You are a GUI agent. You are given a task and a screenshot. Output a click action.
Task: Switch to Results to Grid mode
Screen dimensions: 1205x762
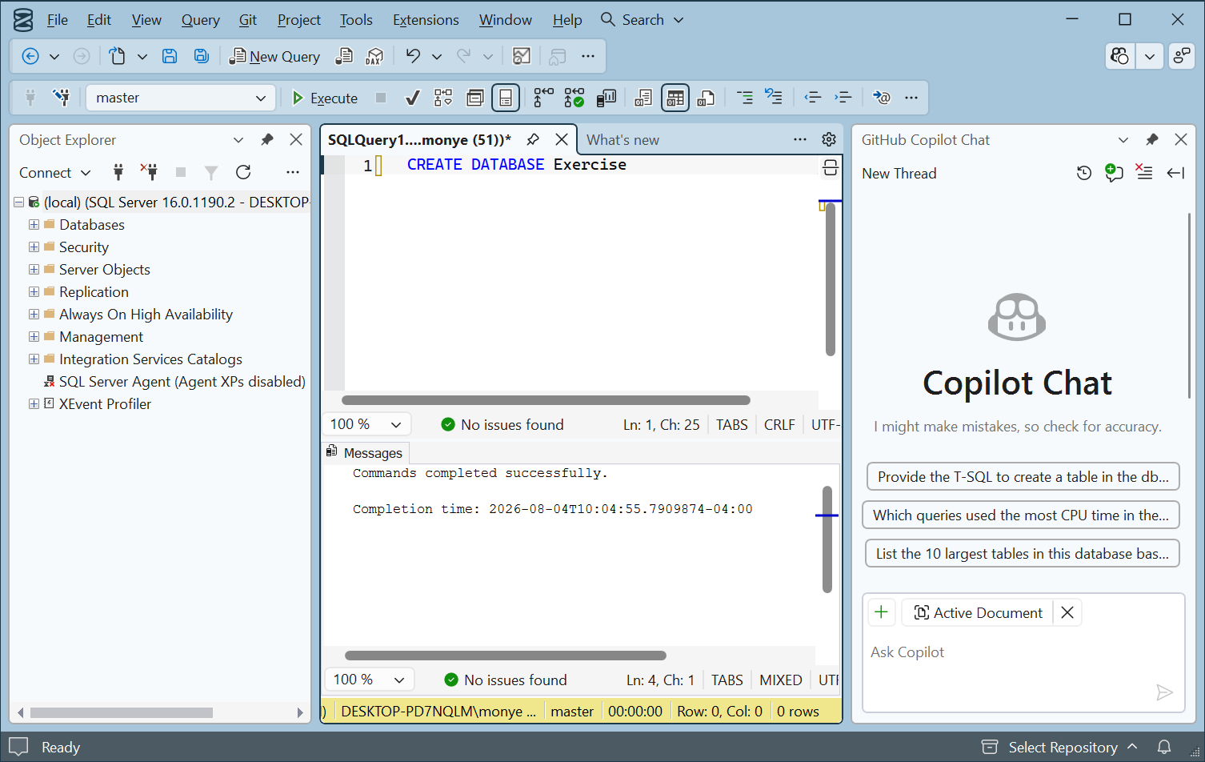point(675,98)
